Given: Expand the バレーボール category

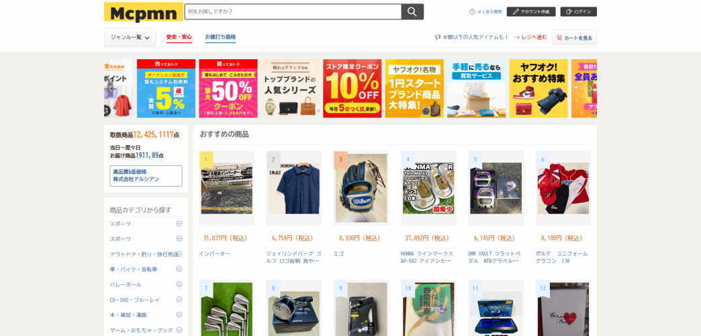Looking at the screenshot, I should point(179,284).
